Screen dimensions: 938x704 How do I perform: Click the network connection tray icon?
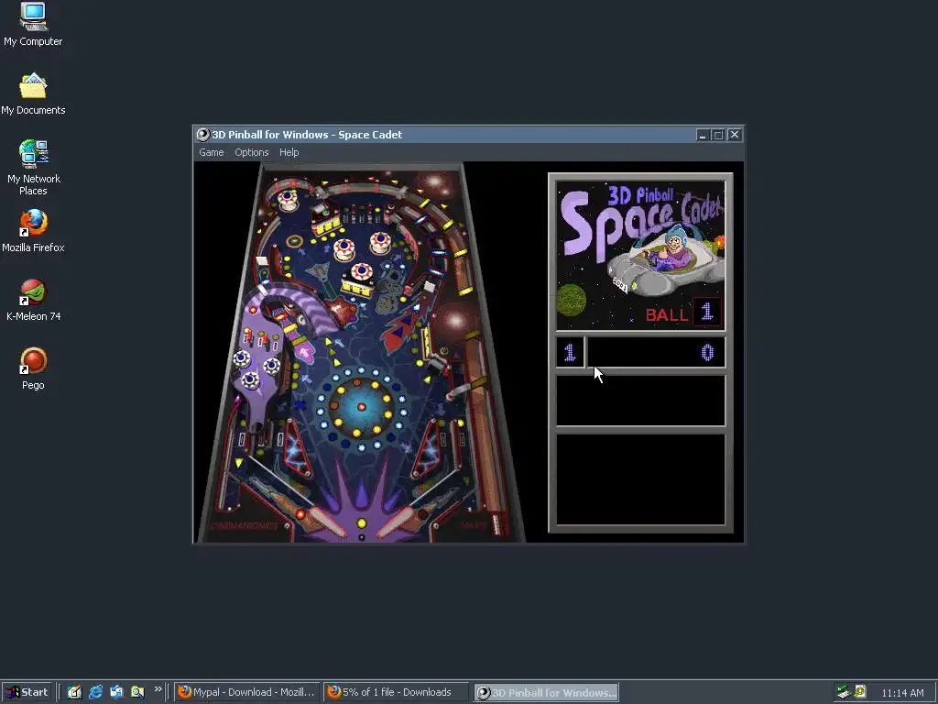844,692
